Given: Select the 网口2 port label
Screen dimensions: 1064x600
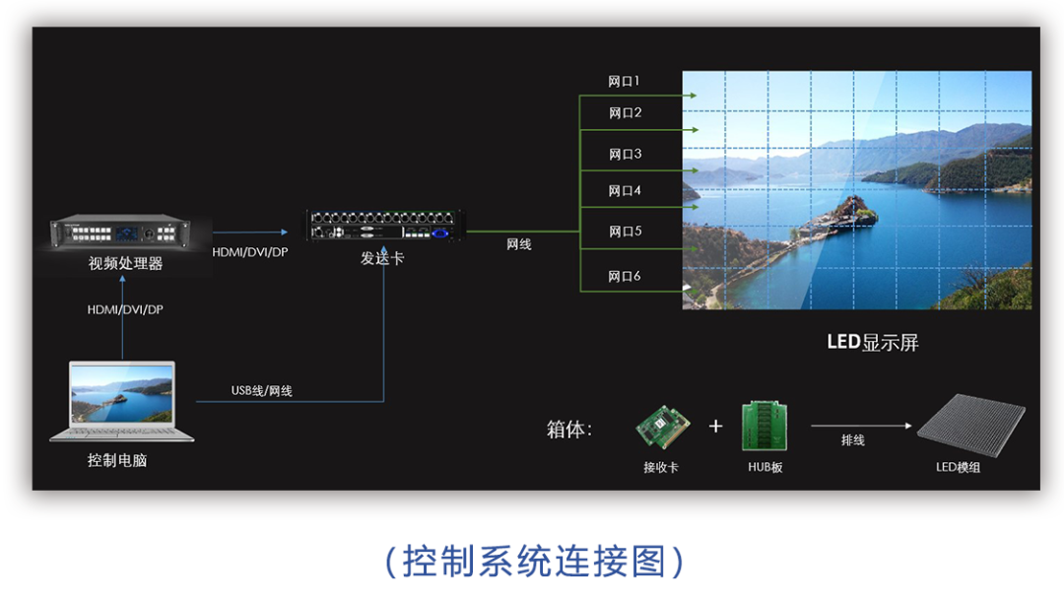Looking at the screenshot, I should click(x=625, y=113).
